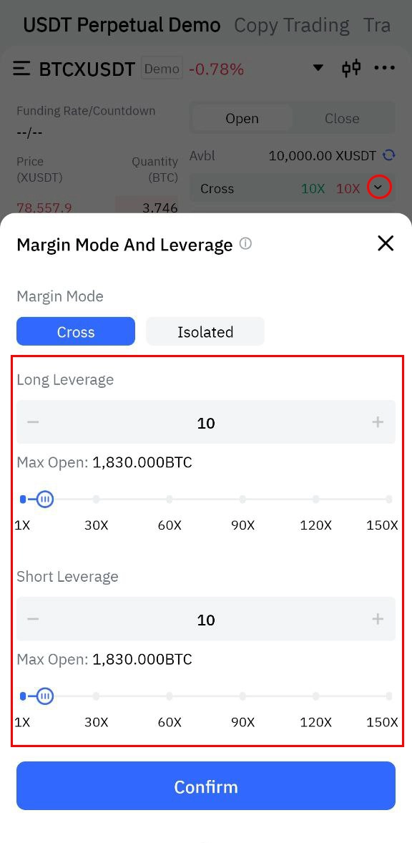Expand the Cross leverage dropdown chevron
Viewport: 412px width, 843px height.
379,187
